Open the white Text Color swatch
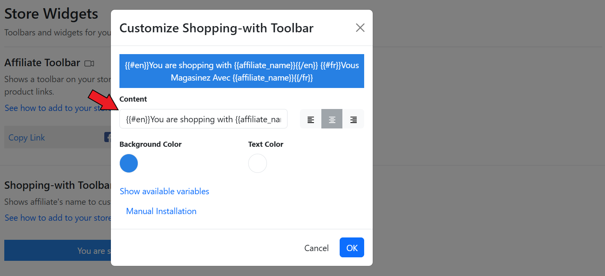 (x=258, y=163)
